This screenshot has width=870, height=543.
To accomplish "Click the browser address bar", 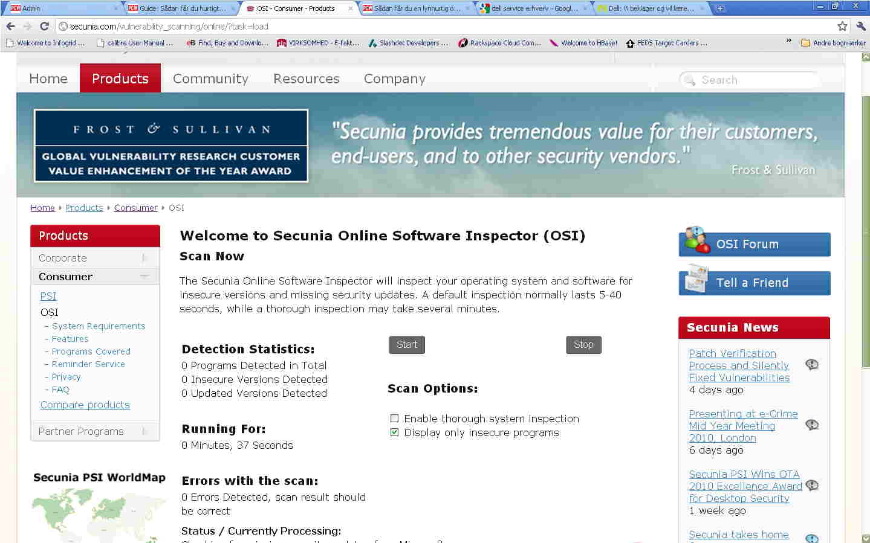I will coord(447,26).
